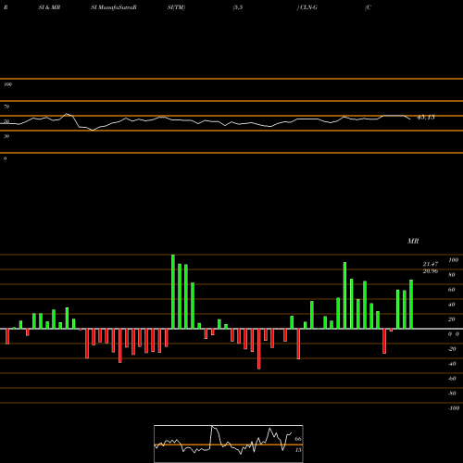Open the mini overview chart thumbnail at bottom

coord(229,444)
